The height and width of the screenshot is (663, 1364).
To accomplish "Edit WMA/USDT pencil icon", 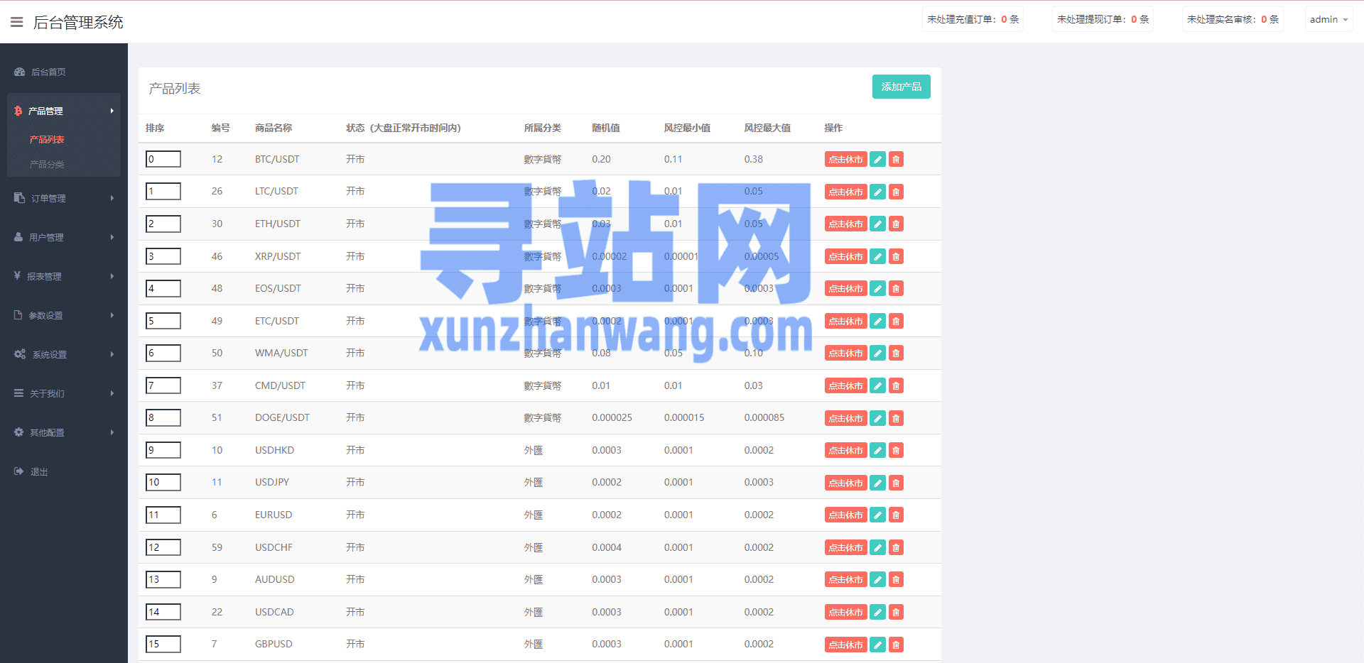I will 878,354.
